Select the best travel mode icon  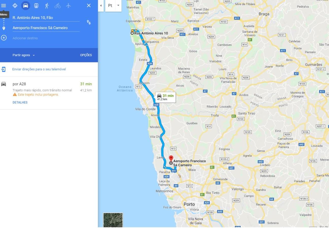[15, 5]
